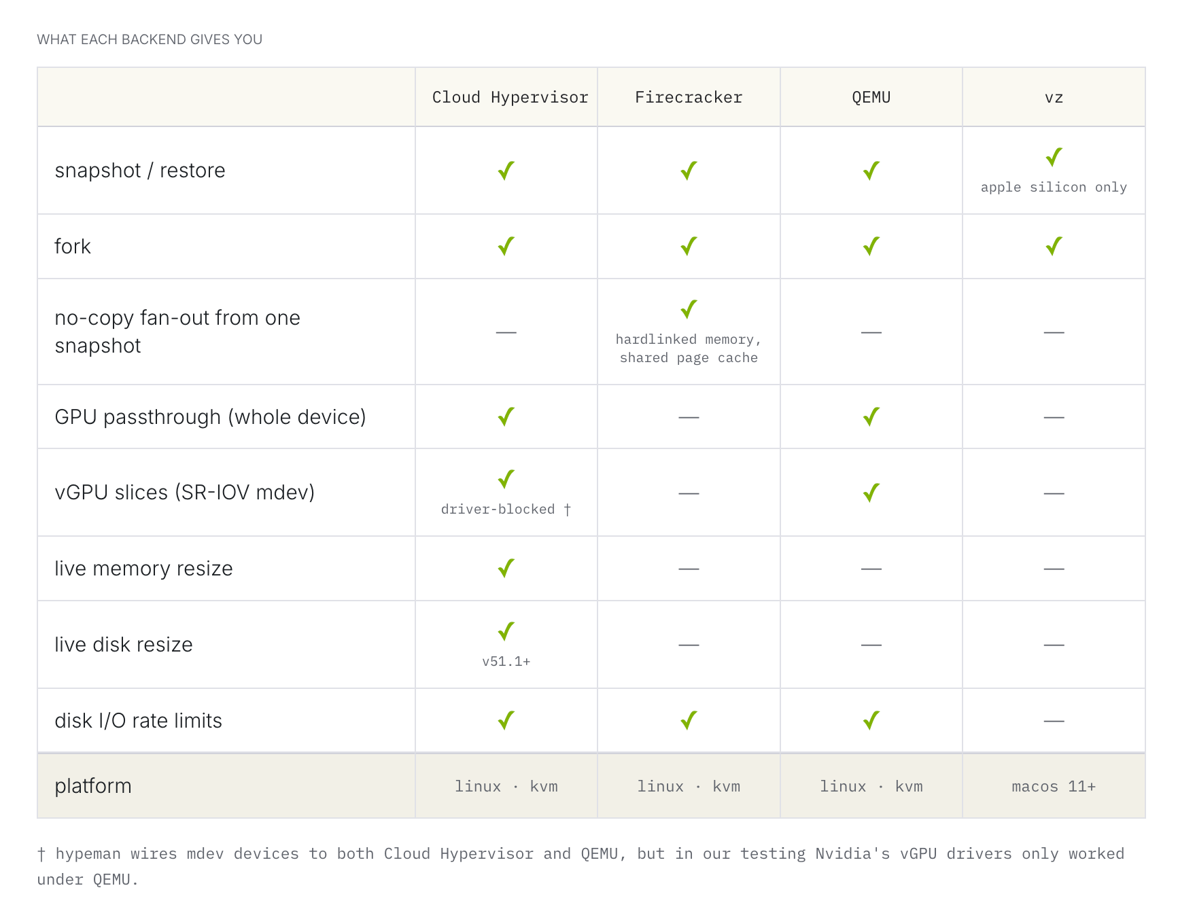Click the snapshot / restore checkmark under vz
Image resolution: width=1195 pixels, height=924 pixels.
1054,158
